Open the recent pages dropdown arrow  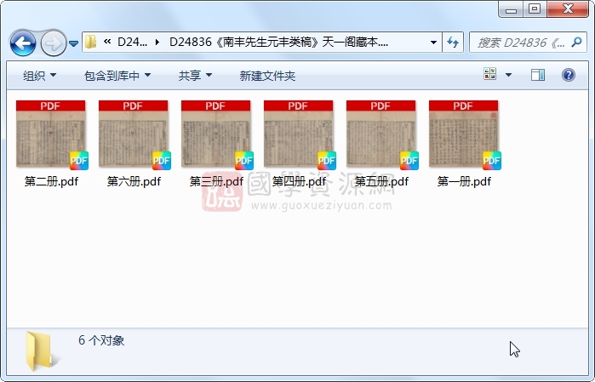74,43
